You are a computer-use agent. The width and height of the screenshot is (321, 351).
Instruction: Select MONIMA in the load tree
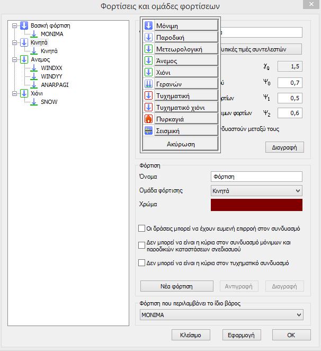coord(52,34)
